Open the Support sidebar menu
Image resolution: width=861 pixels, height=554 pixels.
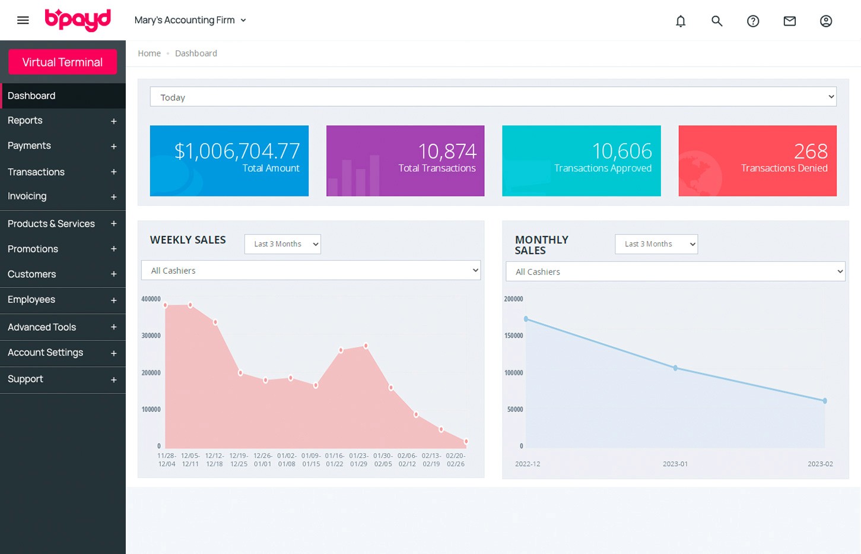(63, 379)
